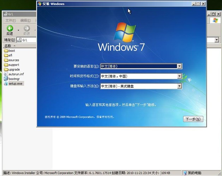This screenshot has width=222, height=176.
Task: Open the 文件(F) menu in Explorer
Action: click(x=11, y=21)
